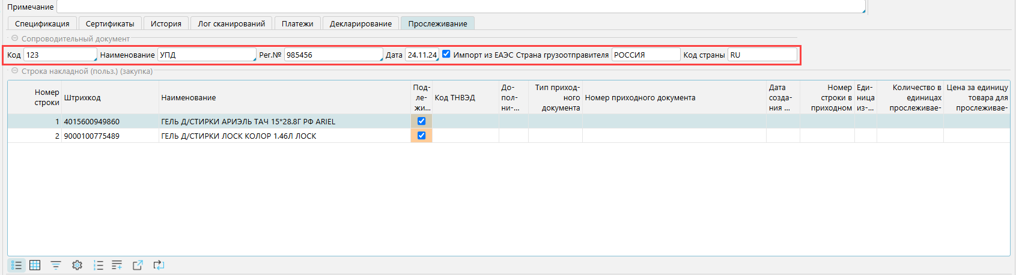
Task: Collapse the Сопроводительный документ section
Action: [15, 38]
